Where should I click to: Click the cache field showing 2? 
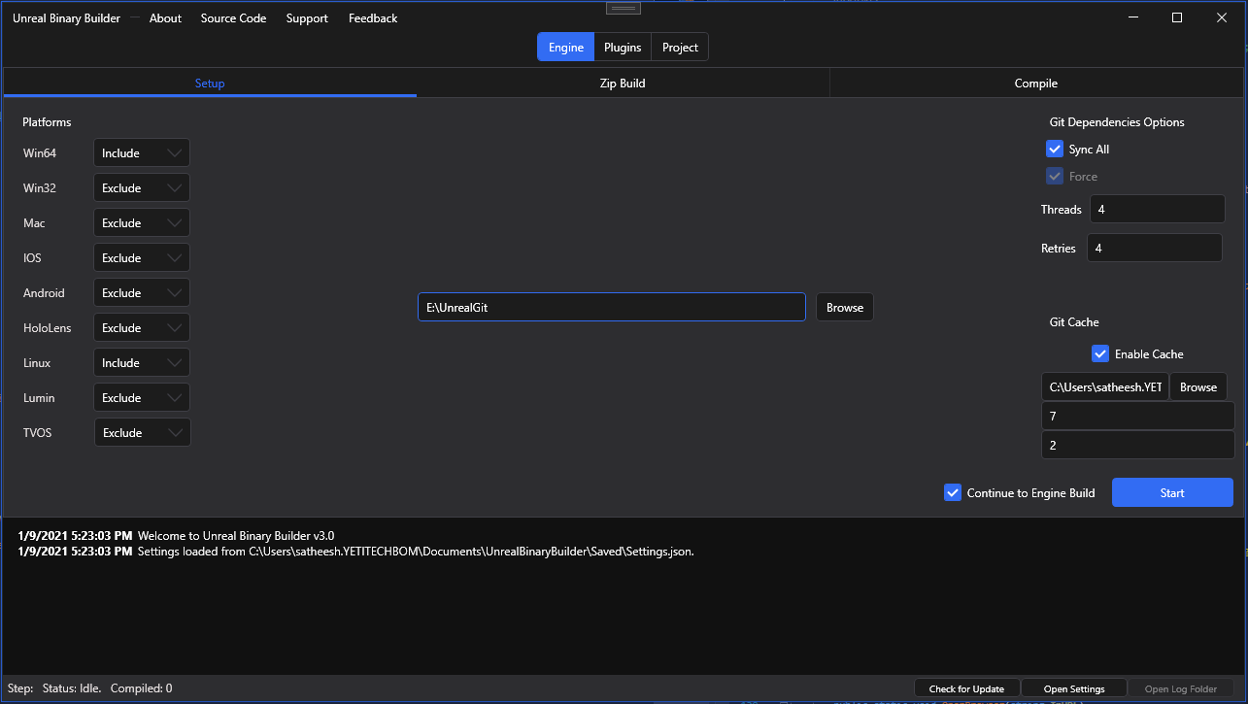tap(1138, 445)
